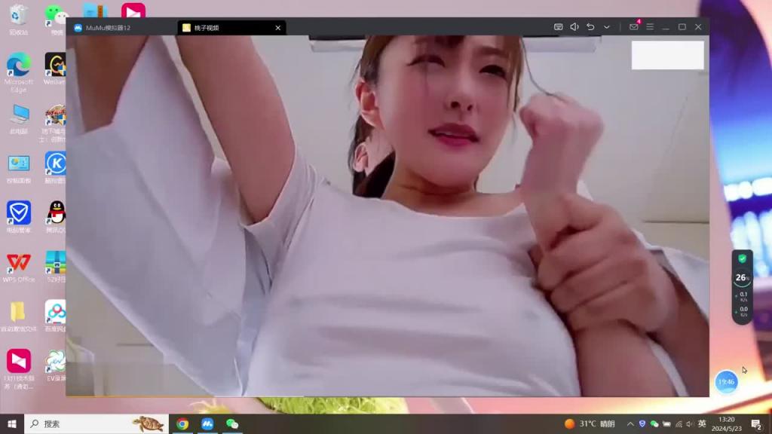Viewport: 772px width, 434px height.
Task: Open the Microsoft Edge desktop shortcut
Action: 19,72
